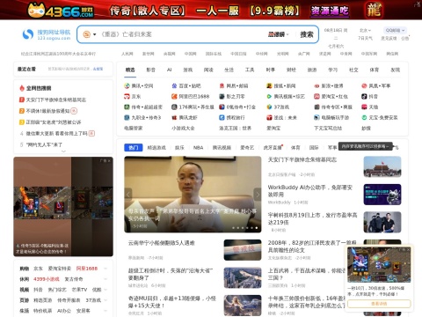This screenshot has height=317, width=422.
Task: Click the 搜索 search button
Action: pos(307,34)
